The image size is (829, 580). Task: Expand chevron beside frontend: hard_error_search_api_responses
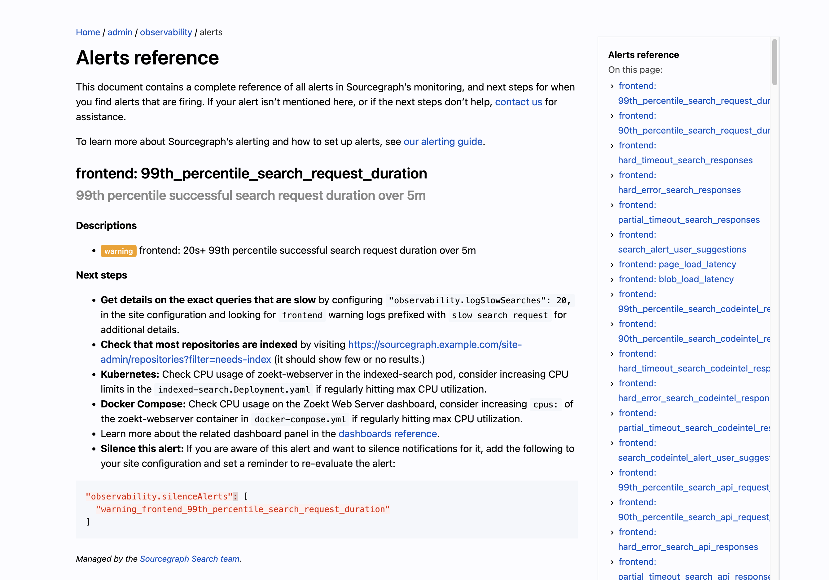coord(612,532)
